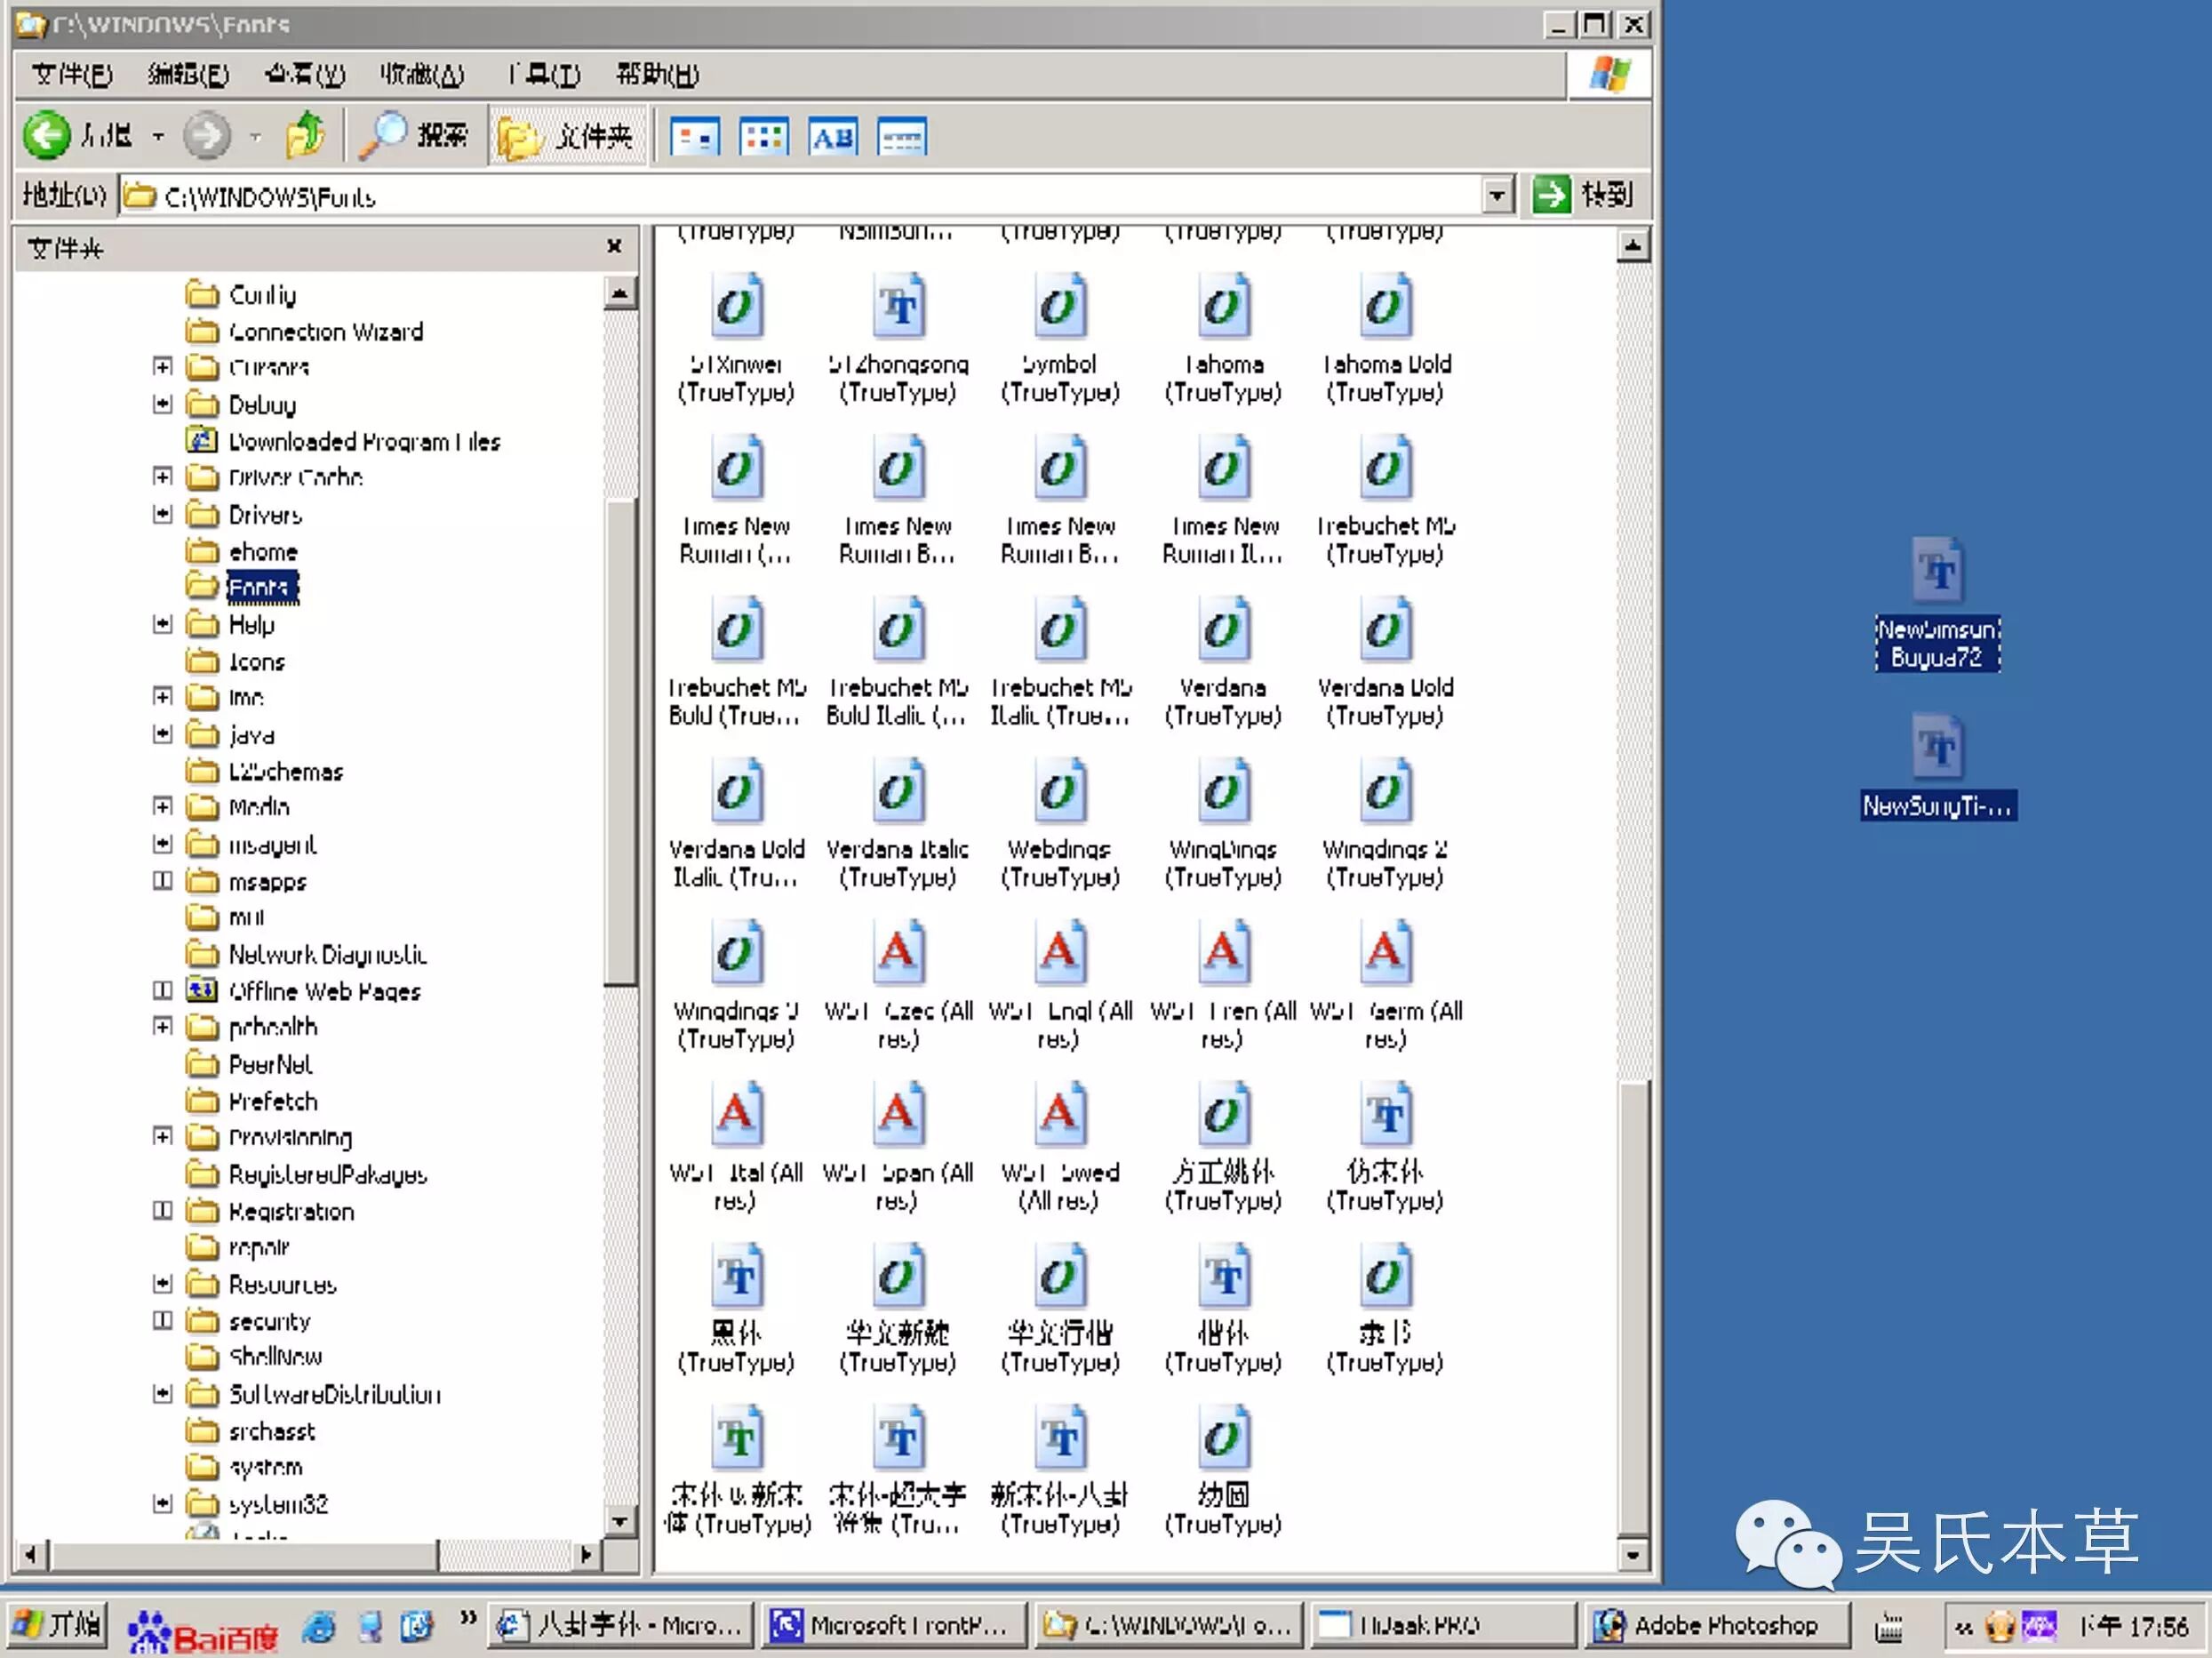The image size is (2212, 1658).
Task: Click the green Back arrow button
Action: [x=46, y=136]
